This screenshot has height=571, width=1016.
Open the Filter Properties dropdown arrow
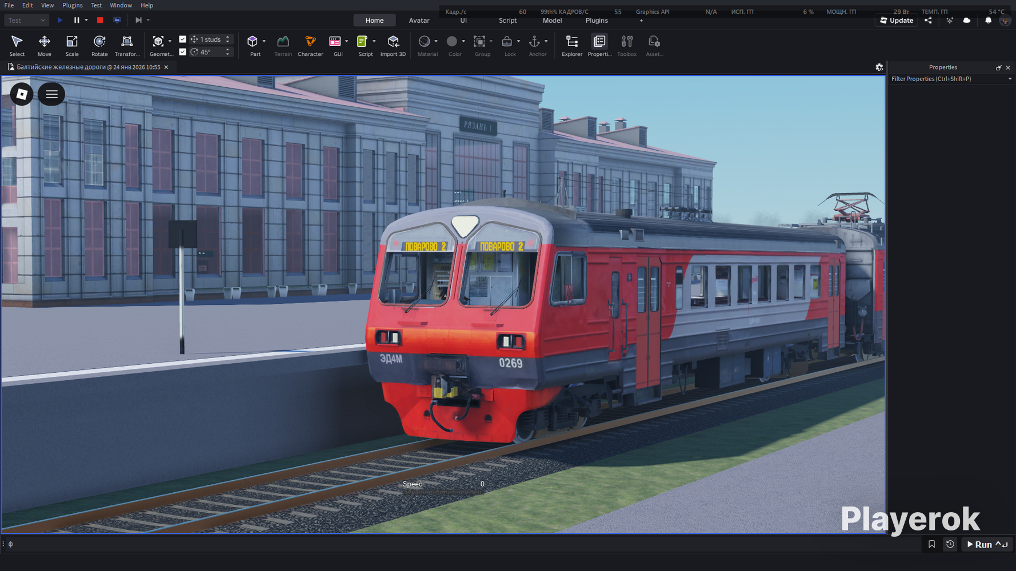1010,79
